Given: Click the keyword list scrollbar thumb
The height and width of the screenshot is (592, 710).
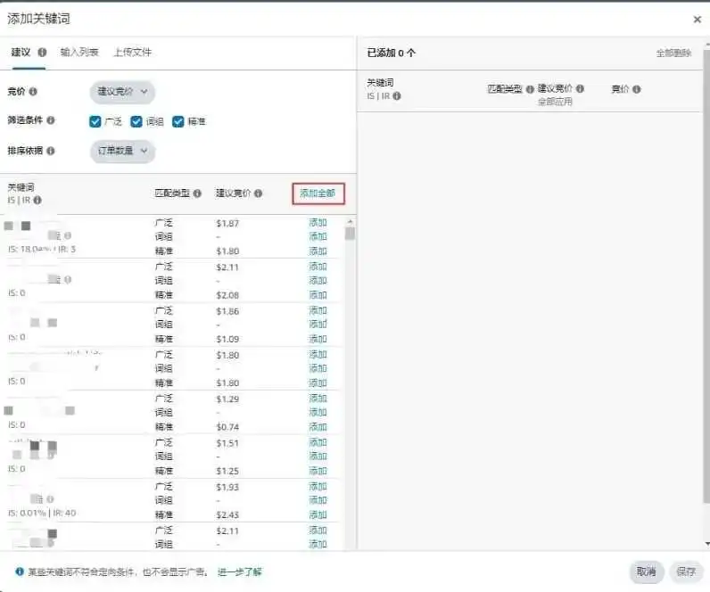Looking at the screenshot, I should (350, 234).
